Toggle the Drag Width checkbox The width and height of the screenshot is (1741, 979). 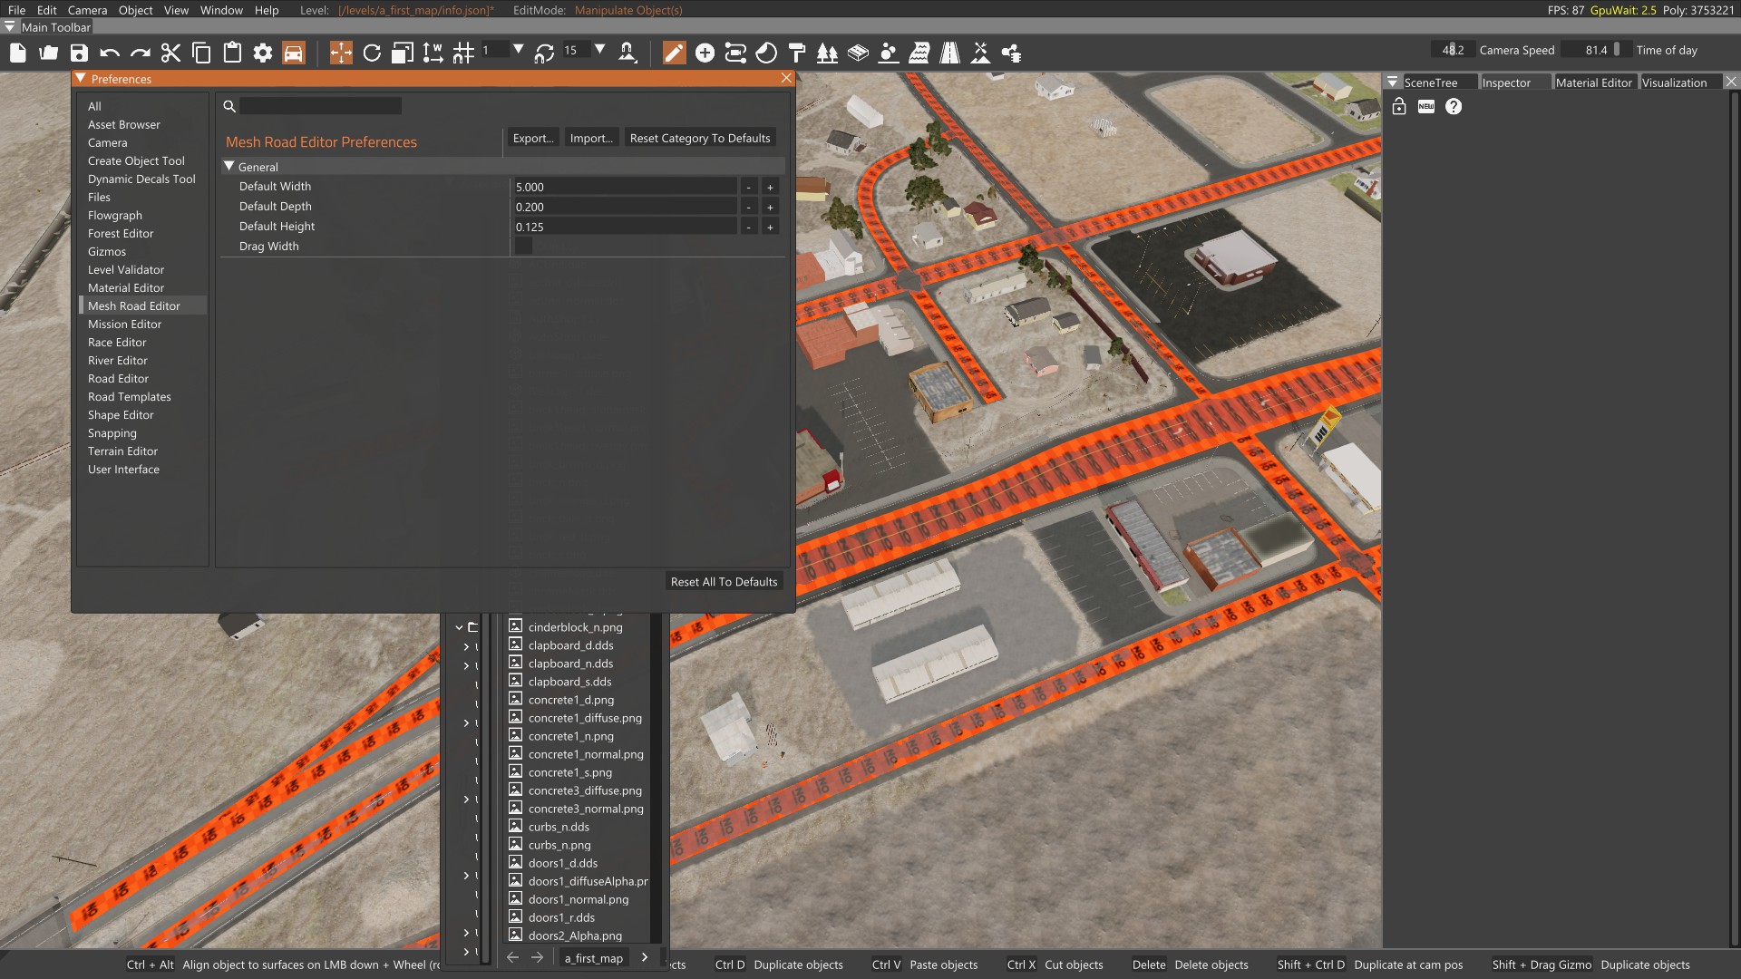(x=523, y=247)
